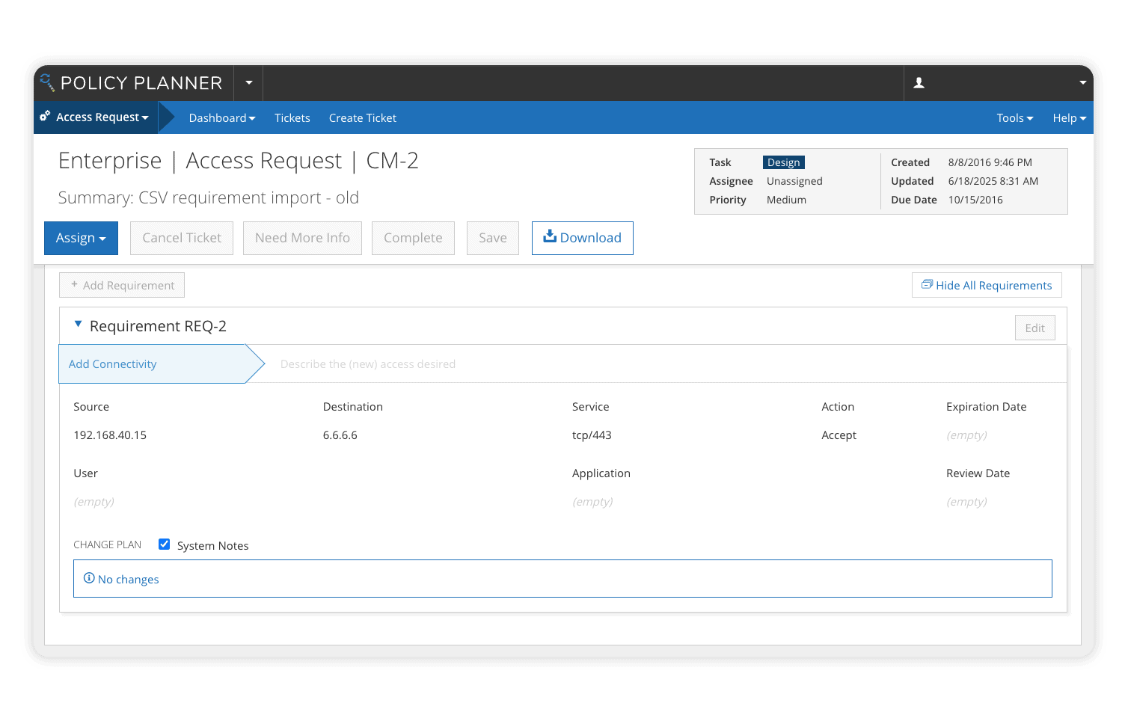Open the Tools menu
Image resolution: width=1128 pixels, height=724 pixels.
pyautogui.click(x=1014, y=118)
